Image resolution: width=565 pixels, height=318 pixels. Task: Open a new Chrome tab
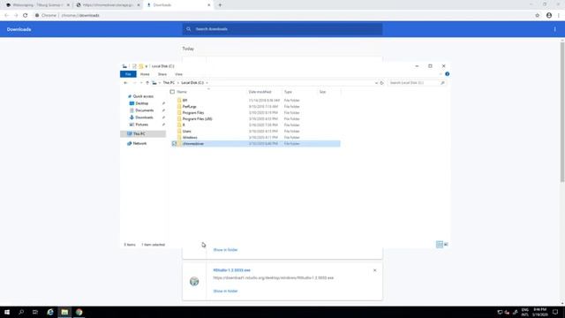click(220, 5)
